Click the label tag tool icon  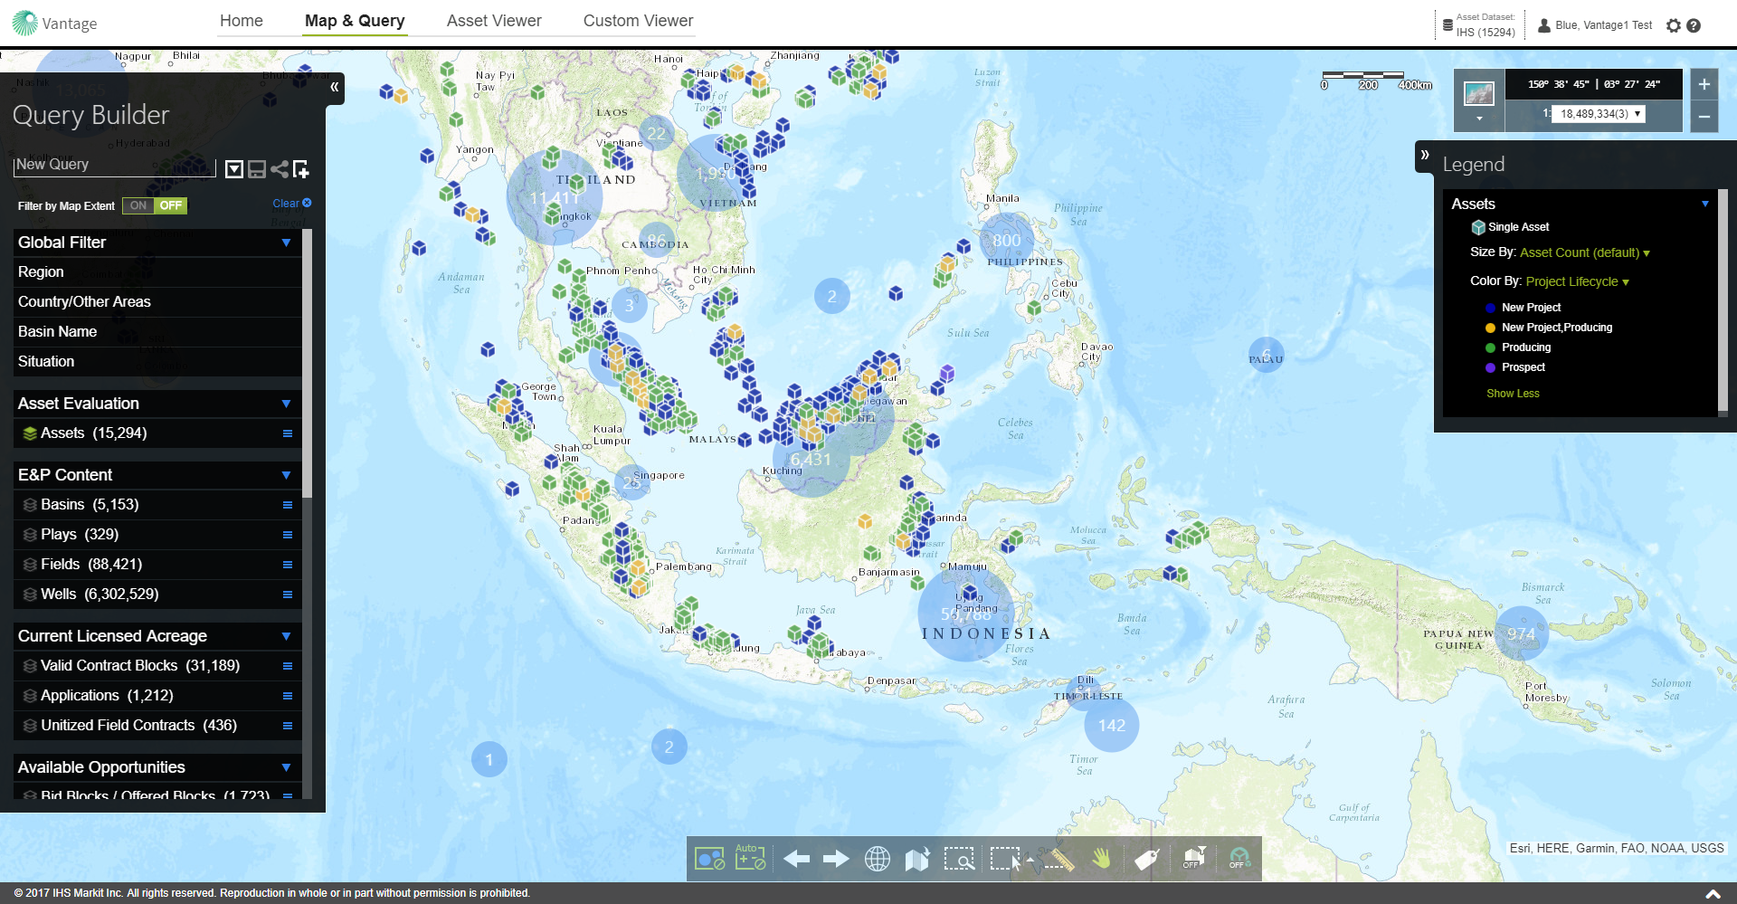(1146, 859)
